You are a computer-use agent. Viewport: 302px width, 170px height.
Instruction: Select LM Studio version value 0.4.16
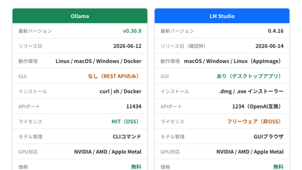[x=276, y=31]
